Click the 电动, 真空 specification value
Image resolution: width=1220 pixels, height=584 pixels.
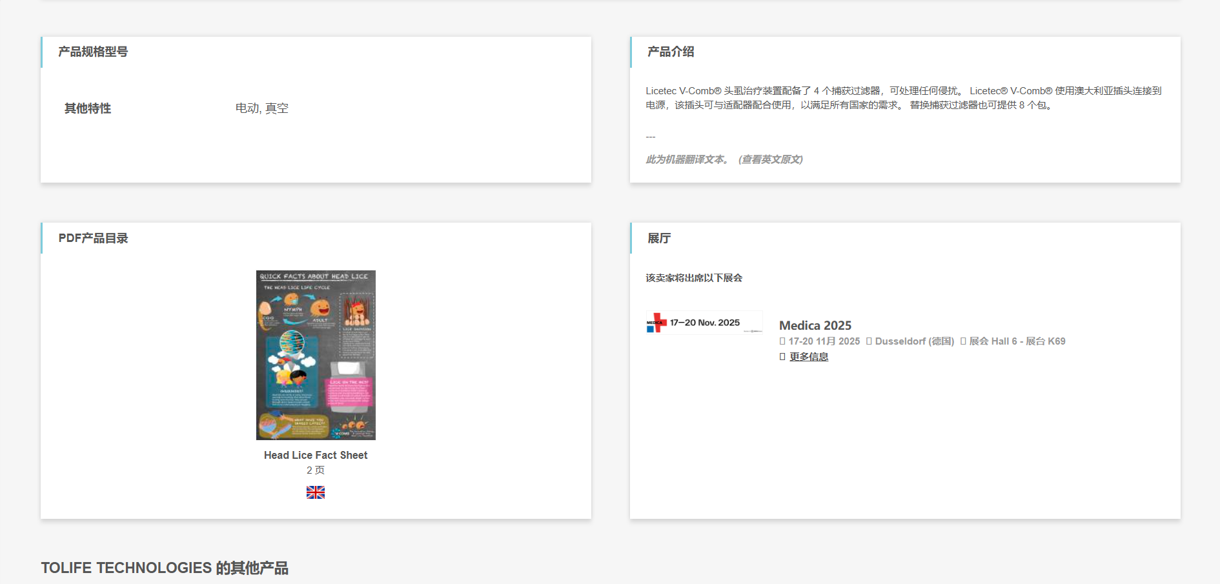[x=262, y=108]
